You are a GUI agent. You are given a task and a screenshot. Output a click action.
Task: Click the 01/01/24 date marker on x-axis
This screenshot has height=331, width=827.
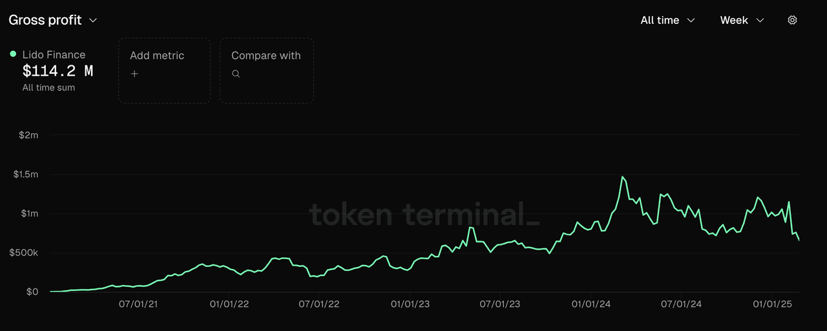pos(591,304)
